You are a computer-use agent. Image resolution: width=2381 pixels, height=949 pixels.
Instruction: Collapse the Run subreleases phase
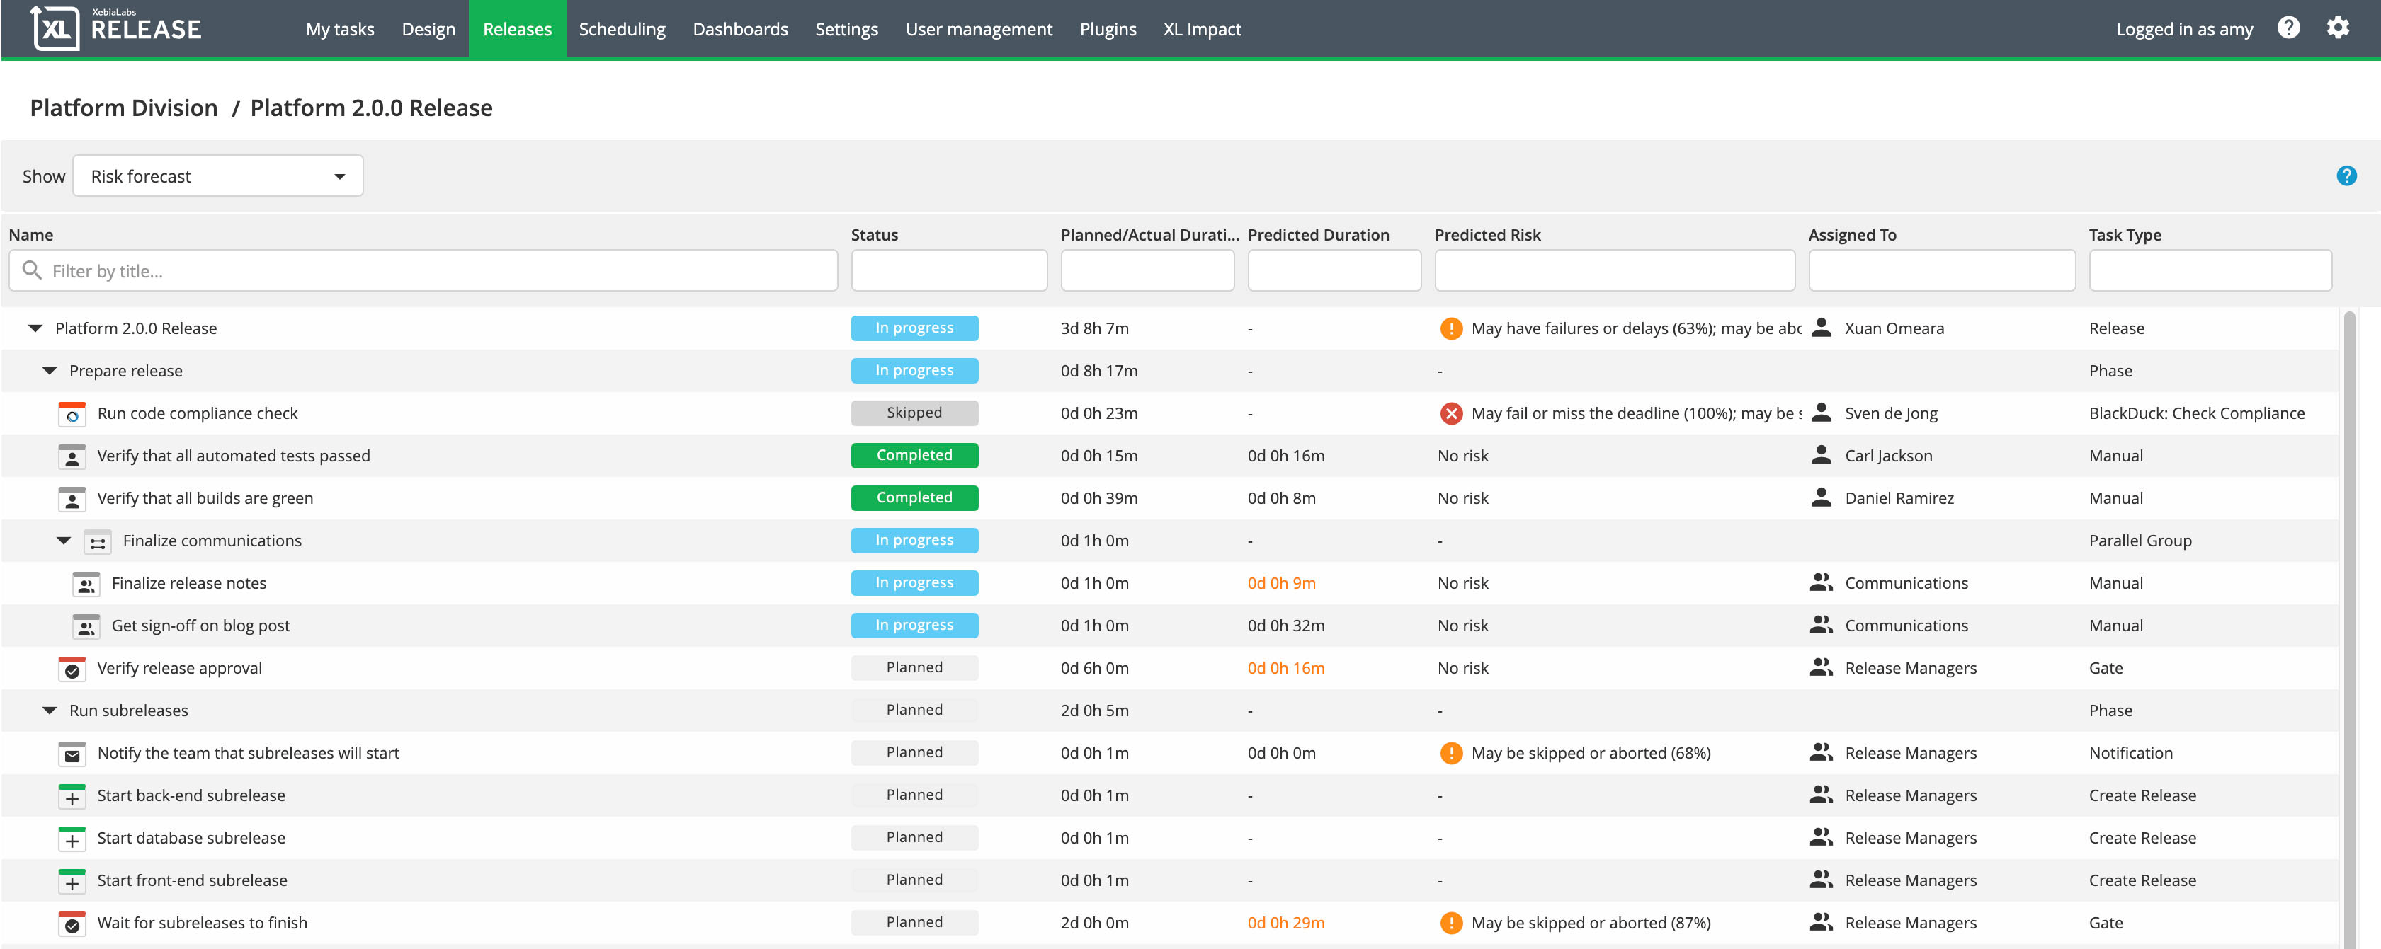click(50, 711)
